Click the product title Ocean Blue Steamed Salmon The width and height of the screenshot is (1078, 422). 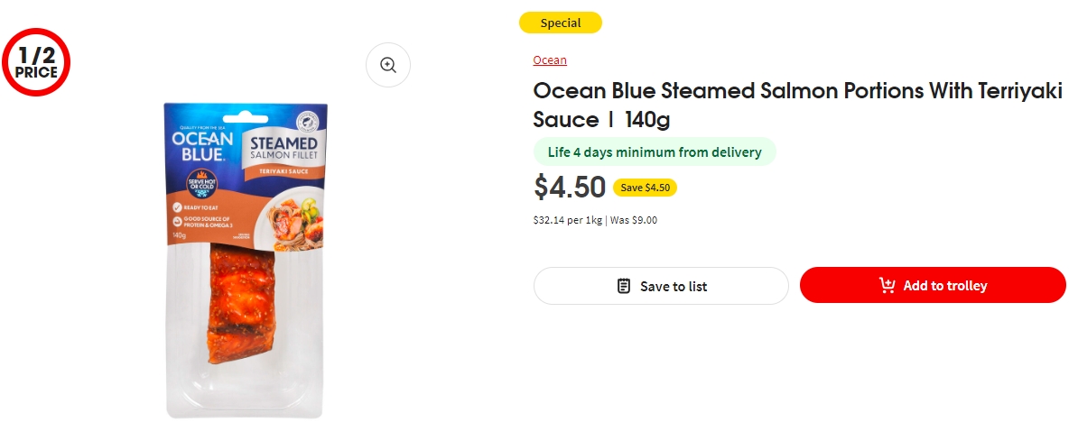click(797, 105)
